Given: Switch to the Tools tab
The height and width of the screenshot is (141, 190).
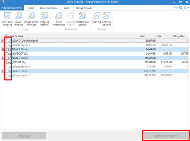Looking at the screenshot, I should pyautogui.click(x=66, y=8).
